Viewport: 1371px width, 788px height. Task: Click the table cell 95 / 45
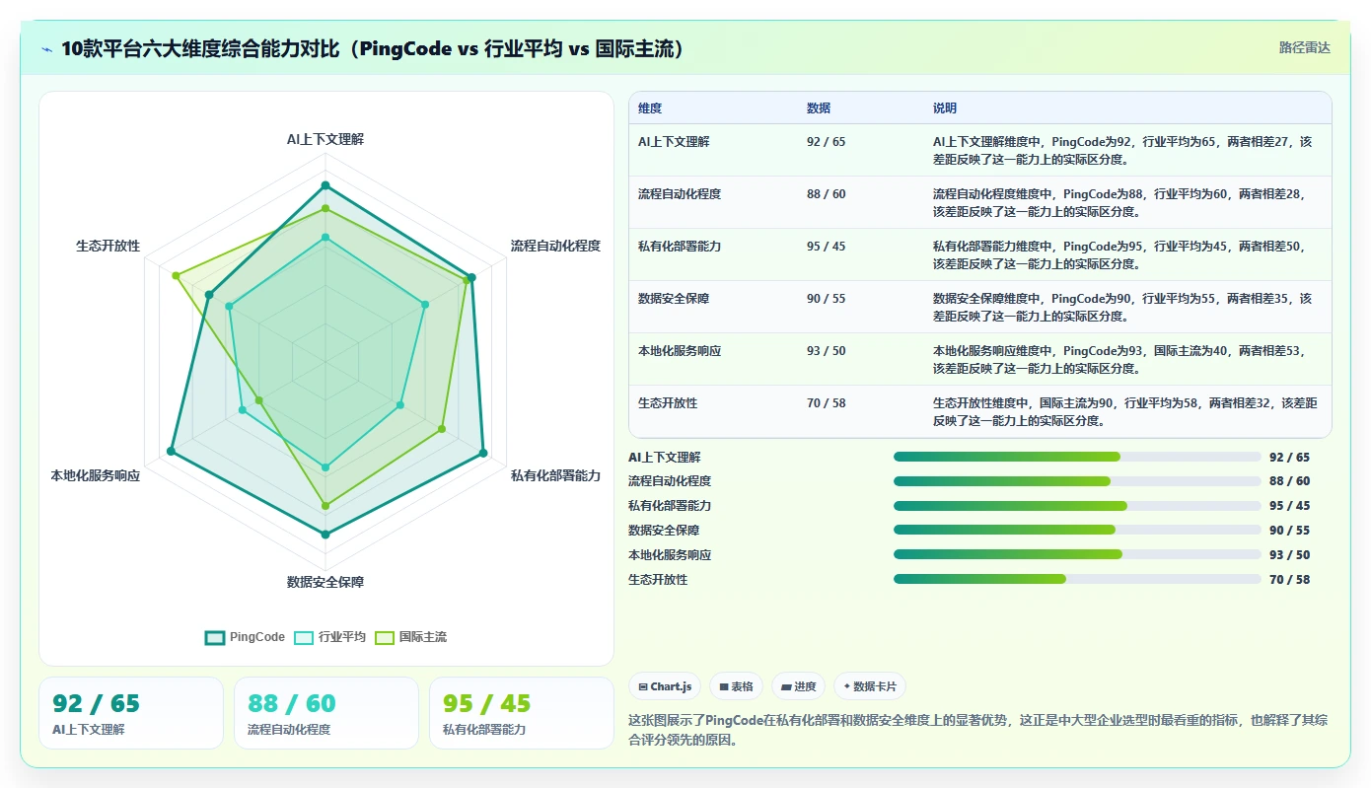[826, 247]
